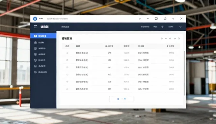Image resolution: width=216 pixels, height=124 pixels.
Task: Sort by the last table column header
Action: coord(170,46)
